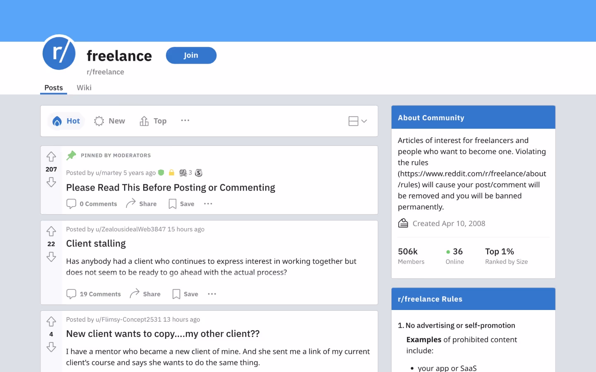Click the 'Client stalling' post body text
596x372 pixels.
point(211,267)
